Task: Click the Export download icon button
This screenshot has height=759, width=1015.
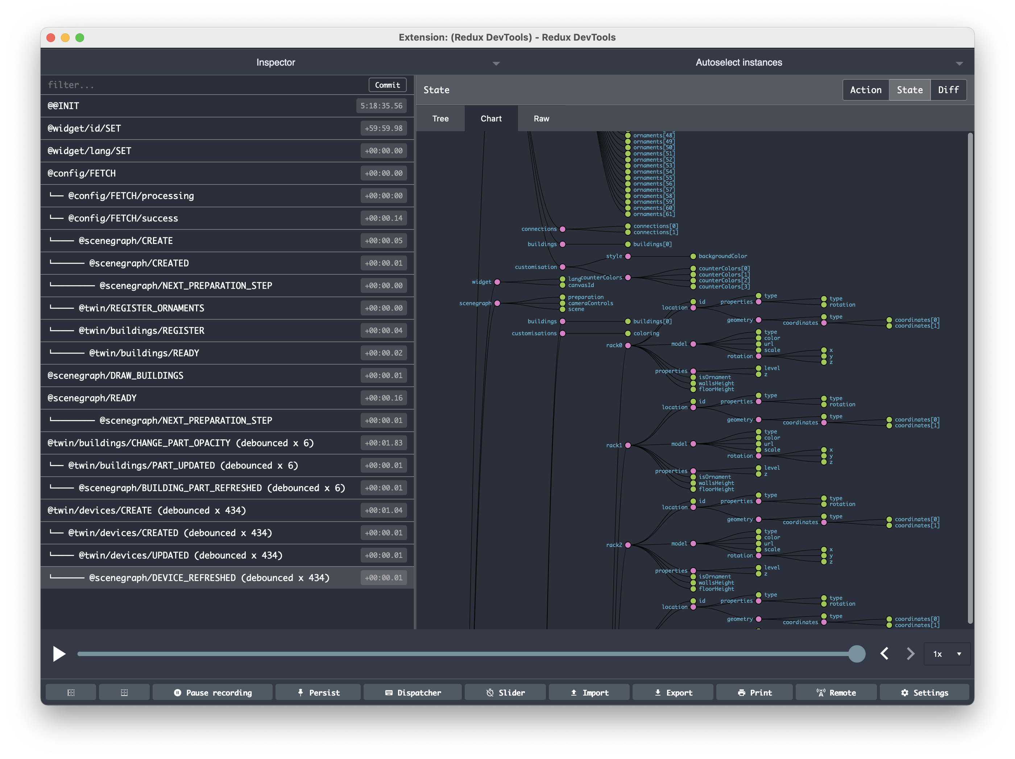Action: (673, 692)
